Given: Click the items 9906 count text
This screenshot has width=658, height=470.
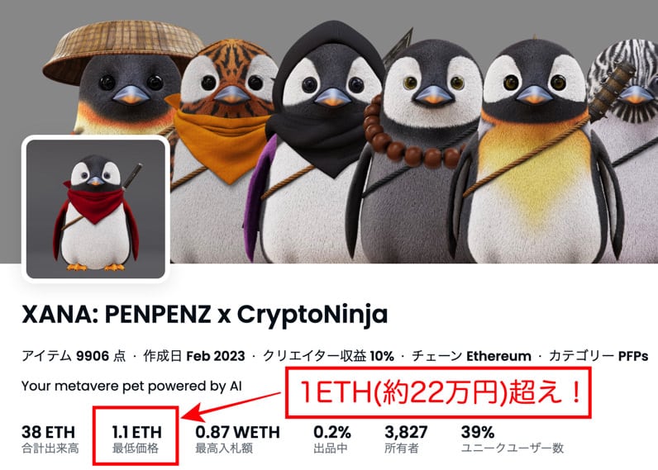Looking at the screenshot, I should point(74,356).
